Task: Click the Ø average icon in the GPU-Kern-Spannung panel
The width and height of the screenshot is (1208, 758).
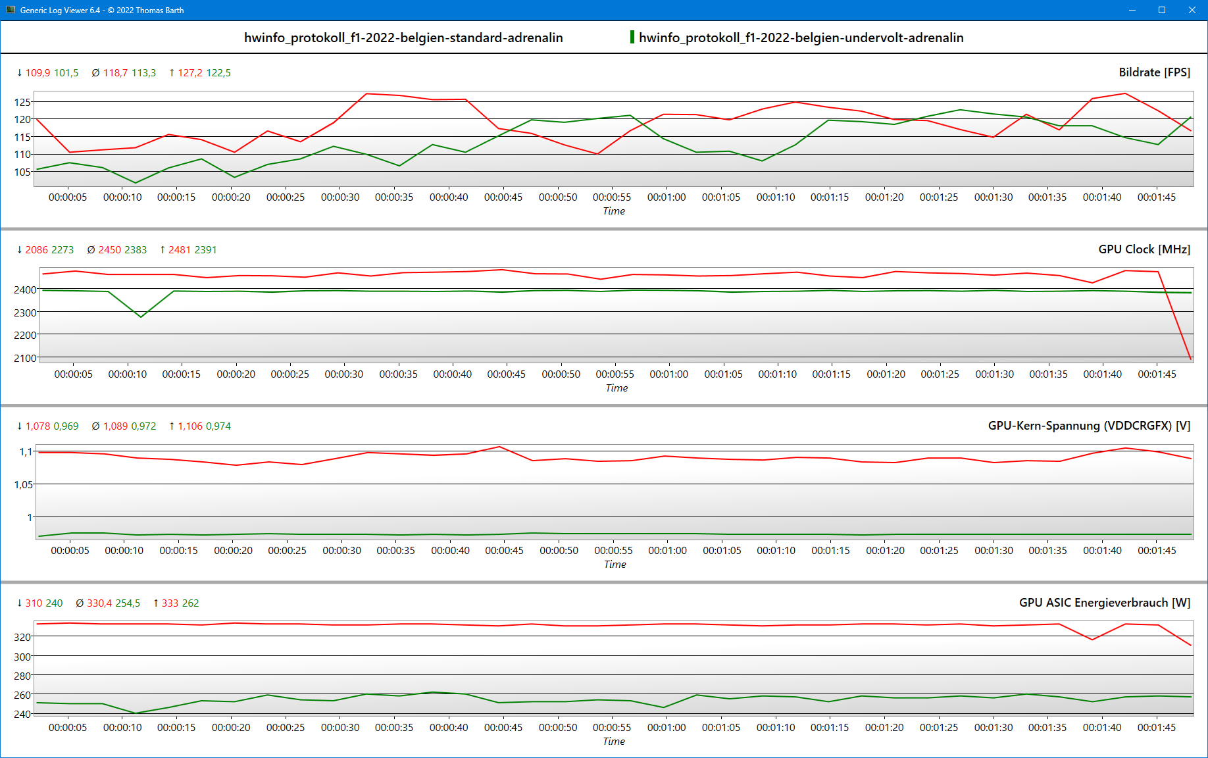Action: (94, 426)
